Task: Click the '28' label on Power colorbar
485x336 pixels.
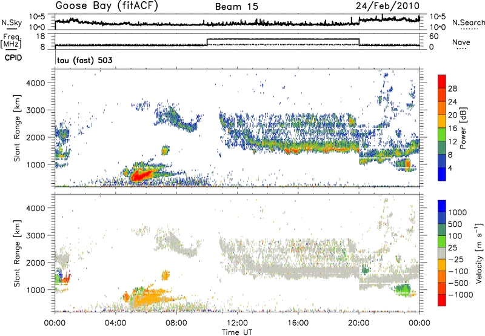Action: pos(452,89)
